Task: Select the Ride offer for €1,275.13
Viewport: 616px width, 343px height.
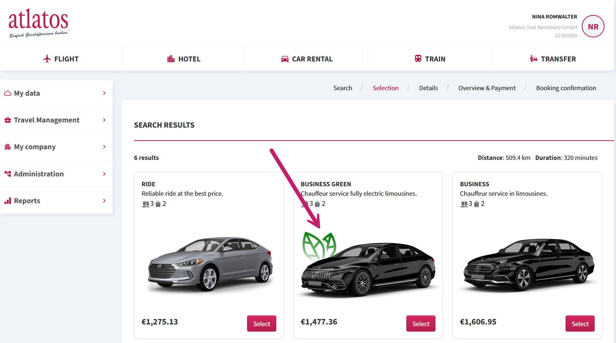Action: coord(262,324)
